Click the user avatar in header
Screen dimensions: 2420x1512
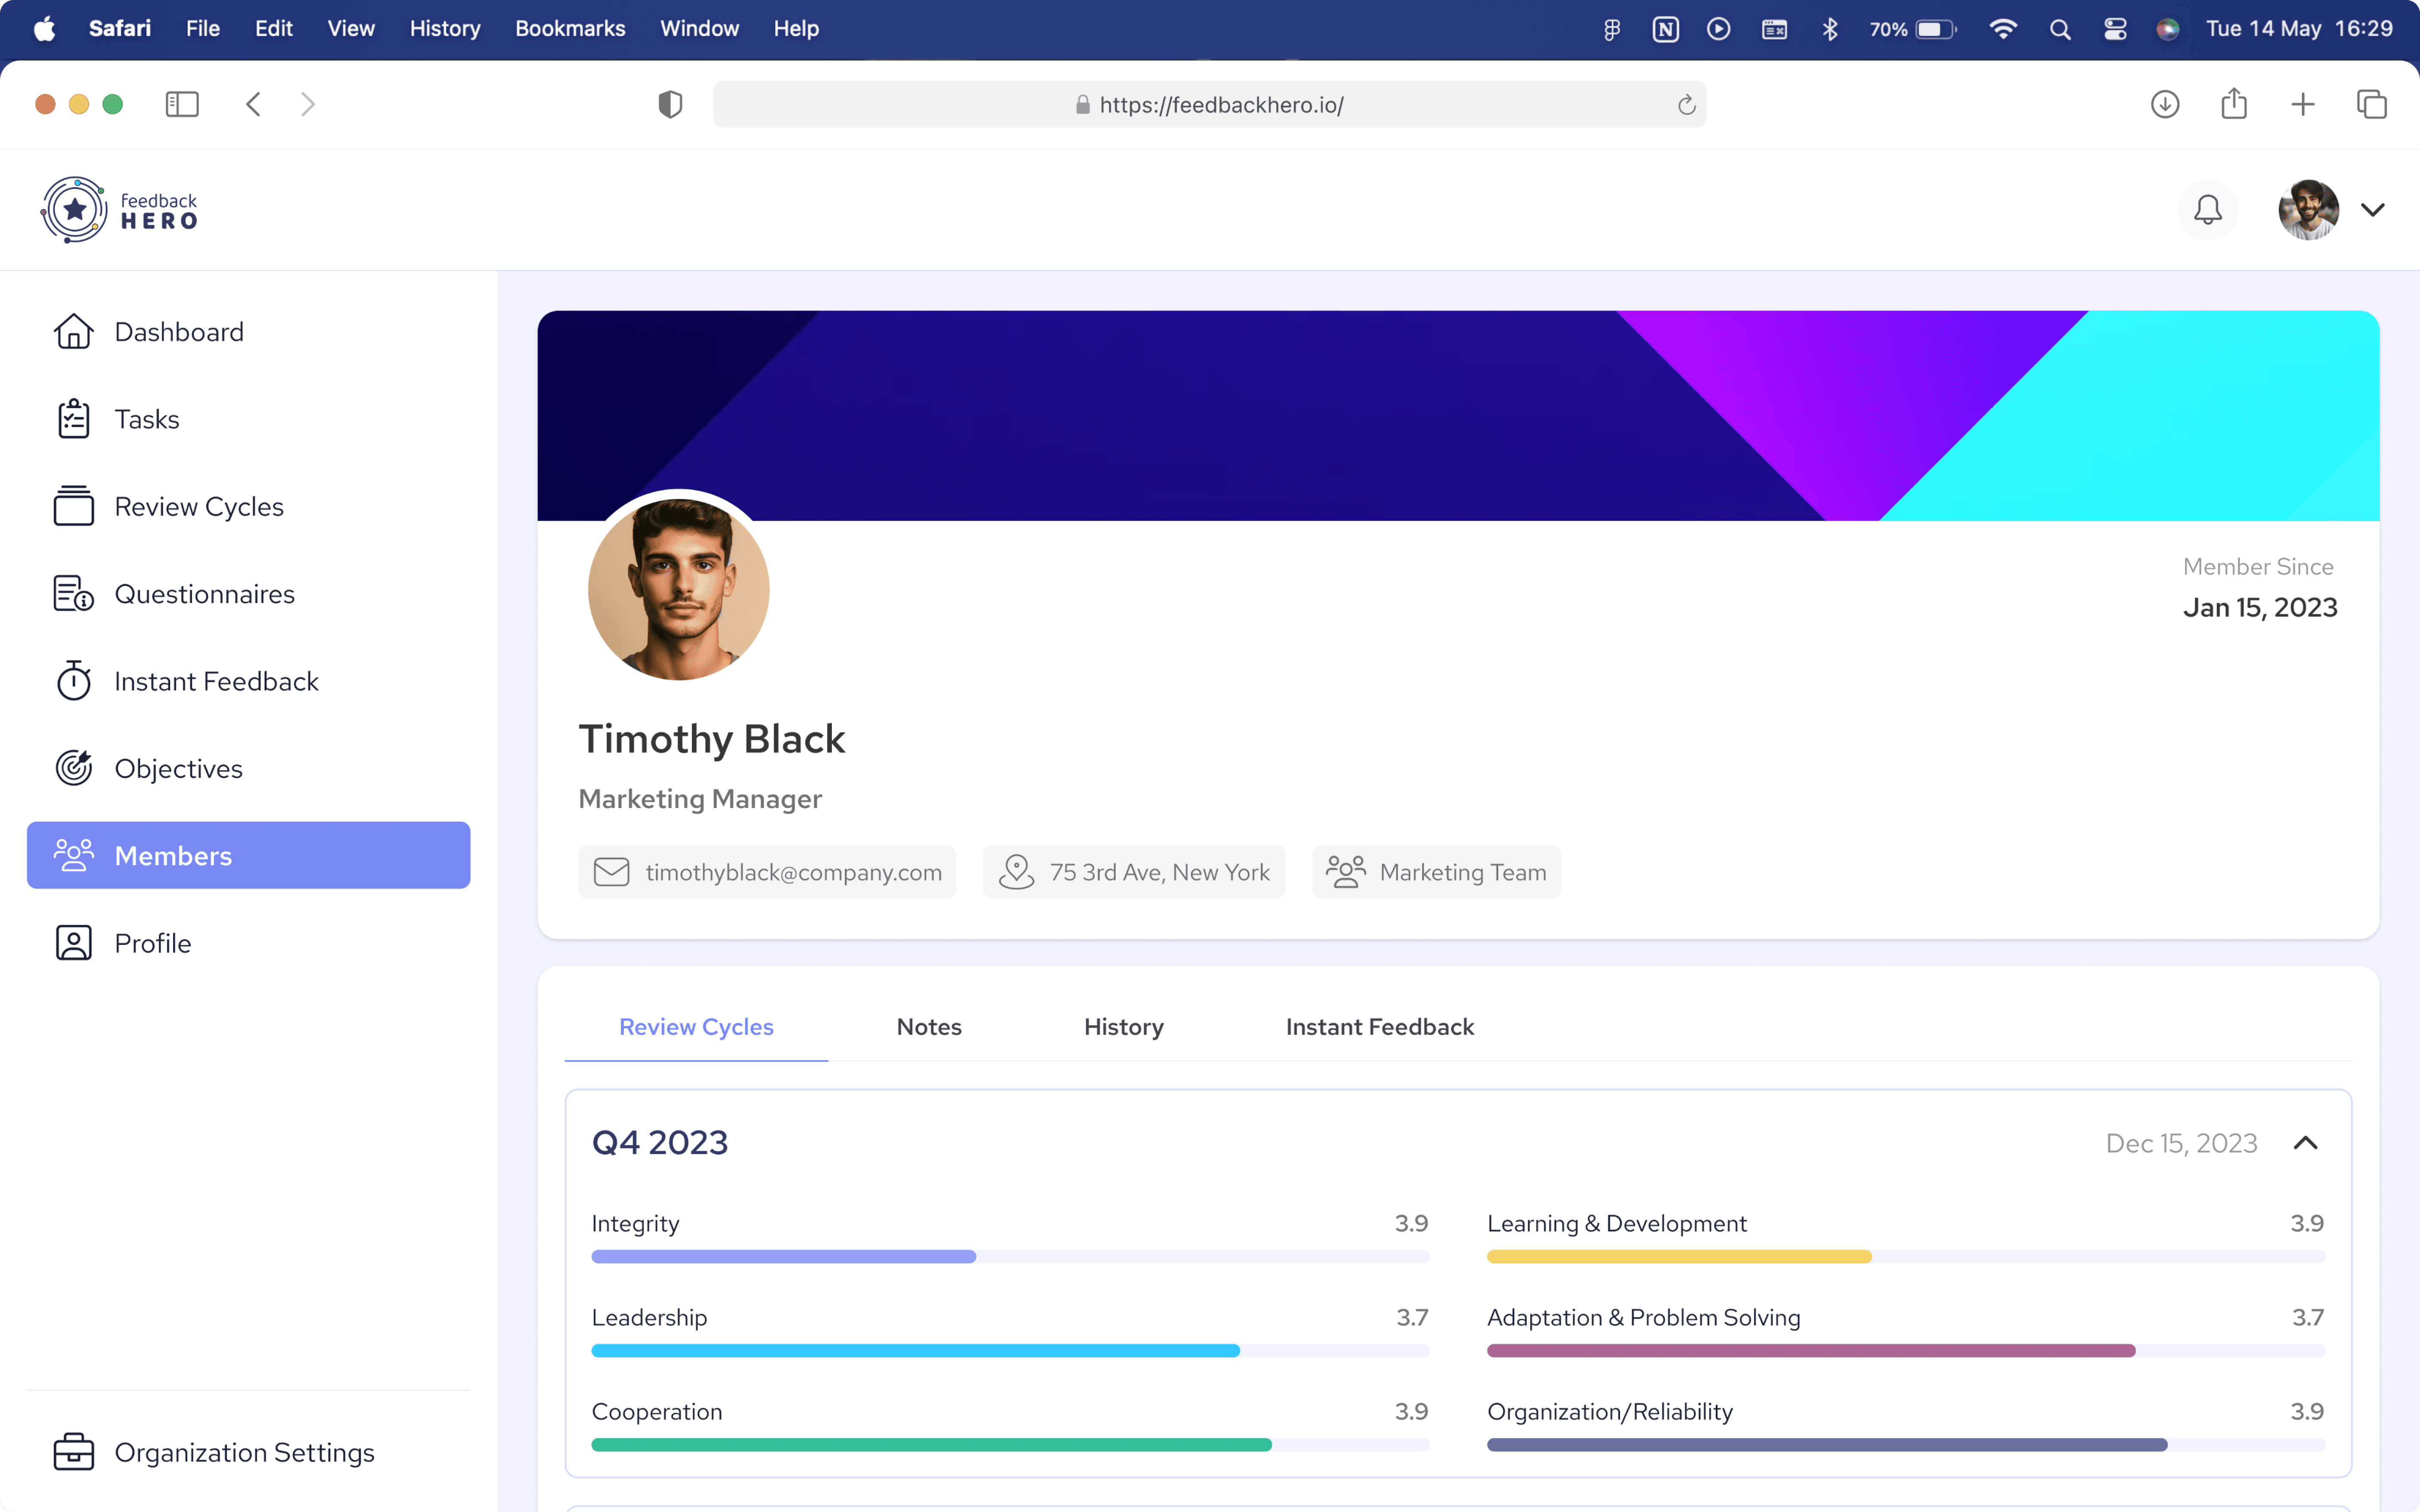pyautogui.click(x=2308, y=210)
